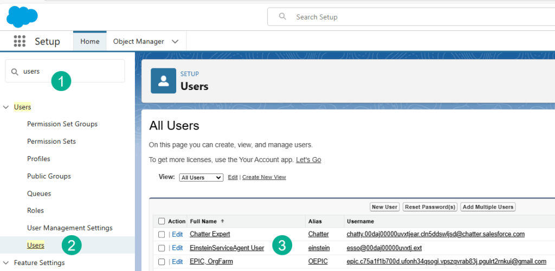This screenshot has height=271, width=555.
Task: Expand the Object Manager tab chevron
Action: click(175, 41)
